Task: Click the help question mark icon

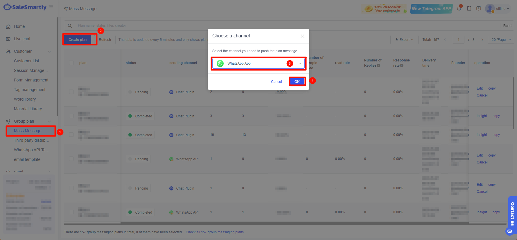Action: click(479, 8)
